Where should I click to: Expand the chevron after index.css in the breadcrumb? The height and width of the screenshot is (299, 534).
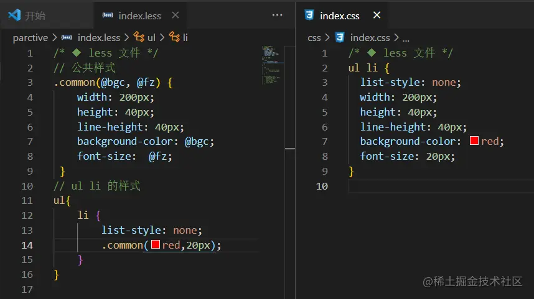pos(396,37)
